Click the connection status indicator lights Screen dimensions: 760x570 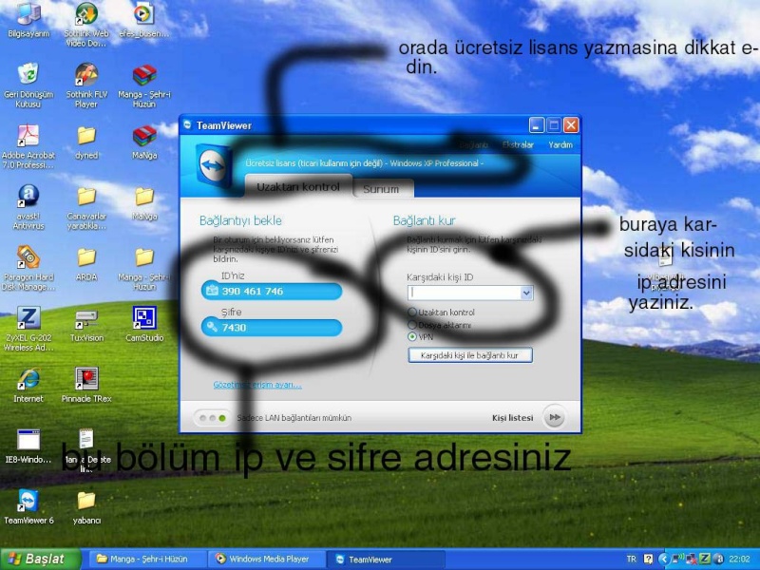pos(212,418)
